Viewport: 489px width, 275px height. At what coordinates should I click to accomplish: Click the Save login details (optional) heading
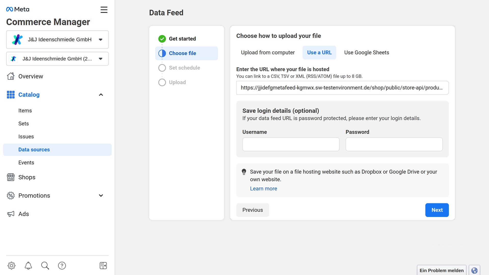(280, 111)
